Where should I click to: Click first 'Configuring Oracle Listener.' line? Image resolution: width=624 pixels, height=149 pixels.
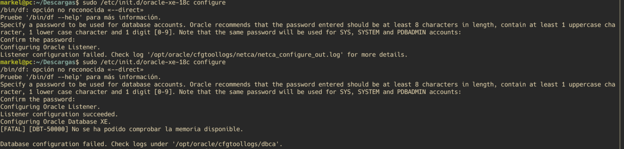(50, 47)
